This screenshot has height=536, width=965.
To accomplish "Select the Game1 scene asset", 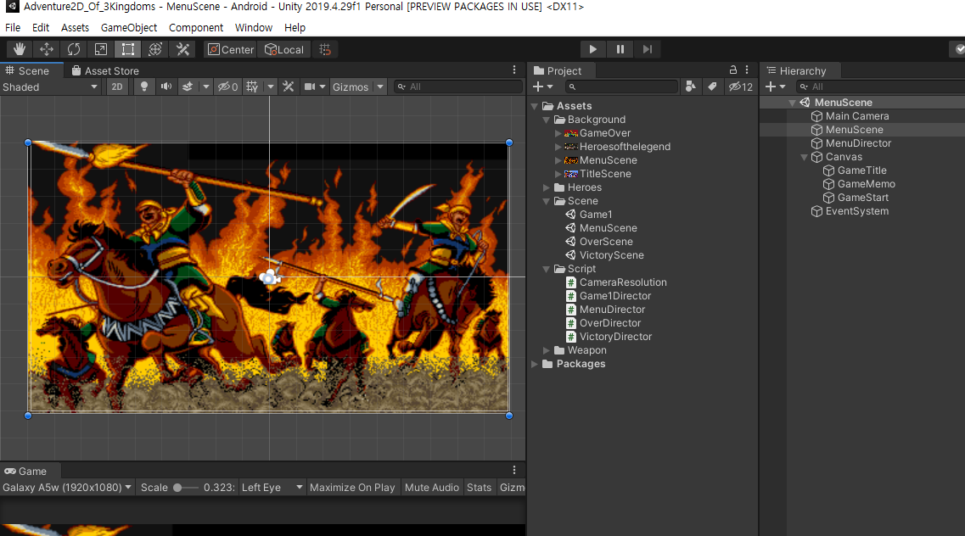I will [x=589, y=215].
